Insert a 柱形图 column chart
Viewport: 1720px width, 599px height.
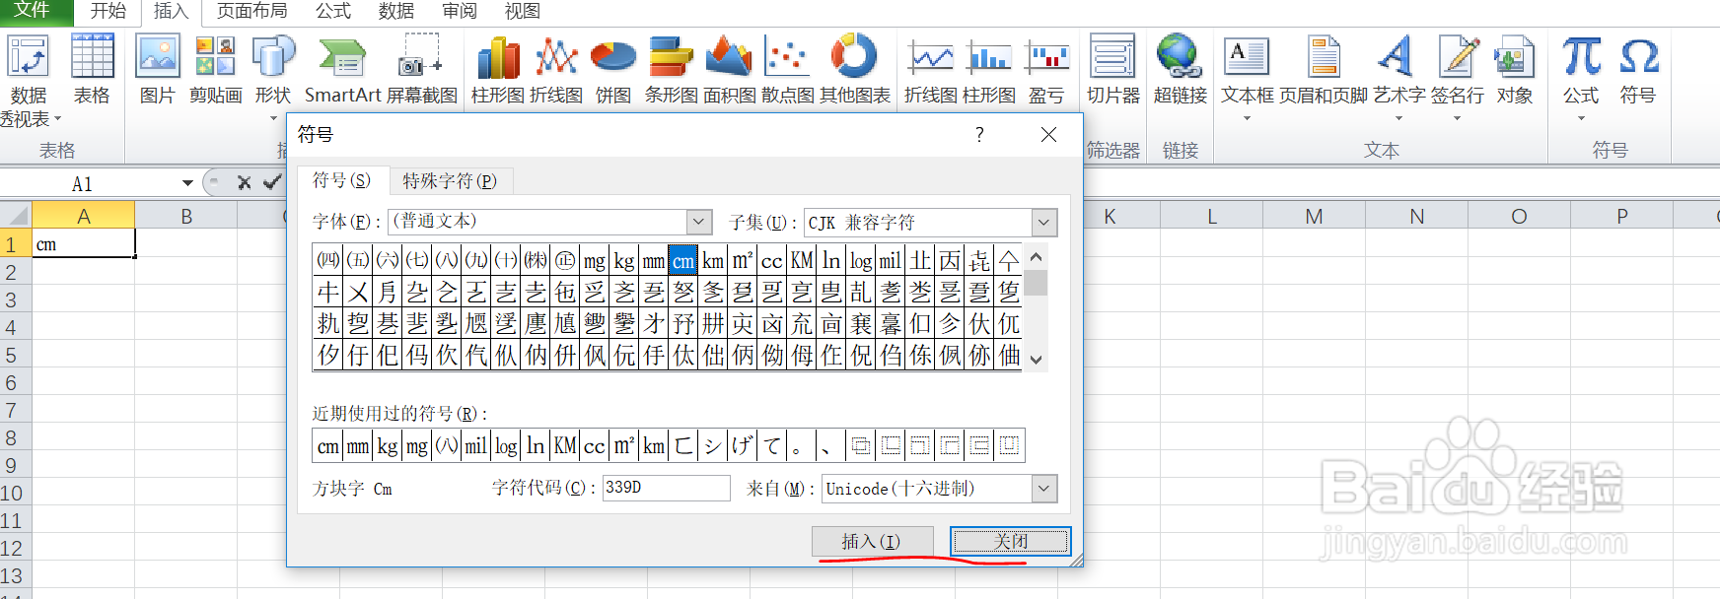click(x=498, y=69)
